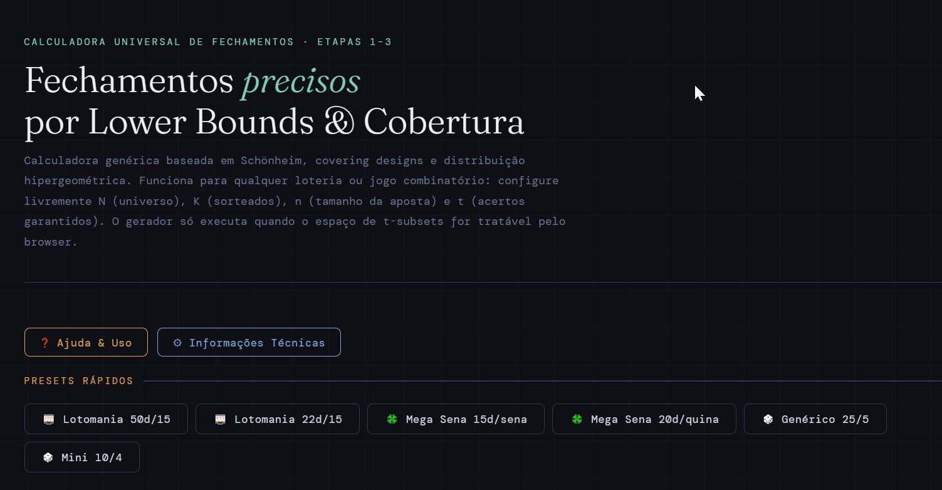This screenshot has height=490, width=942.
Task: Click the description paragraph mentioning Schönheim
Action: point(295,201)
